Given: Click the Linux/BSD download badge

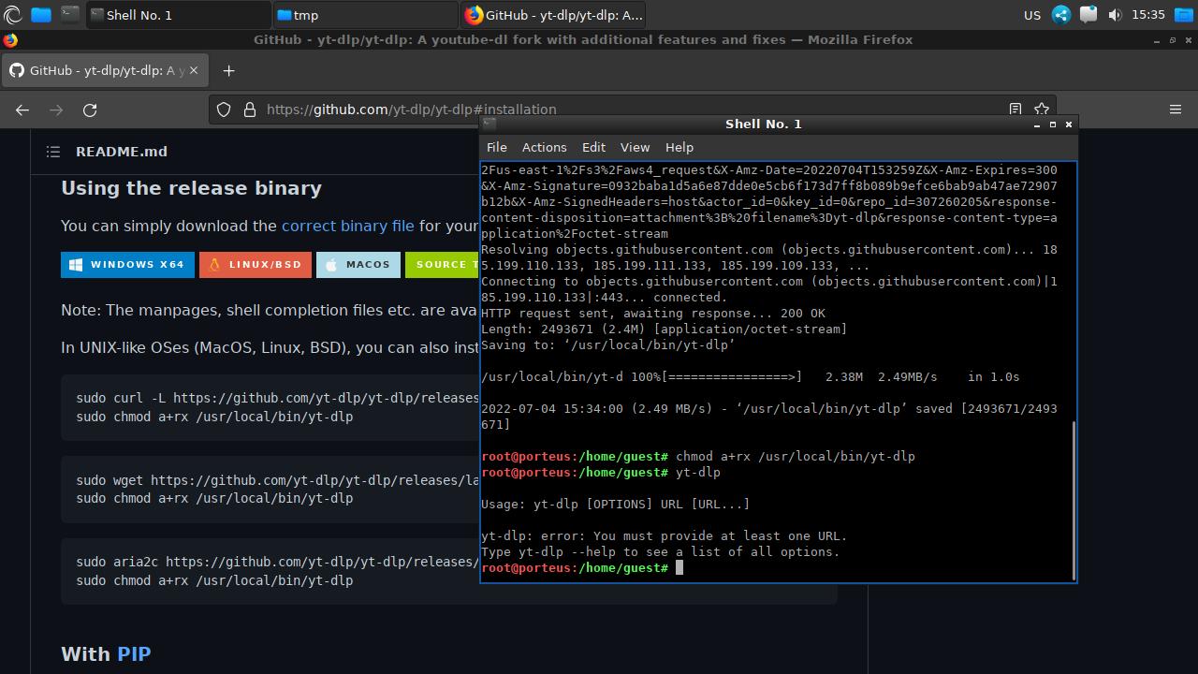Looking at the screenshot, I should [x=256, y=265].
